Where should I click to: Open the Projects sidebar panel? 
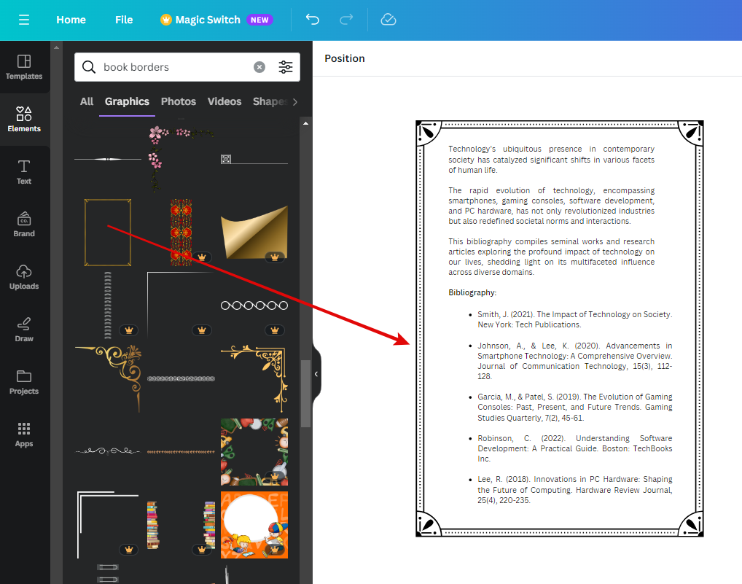(x=24, y=382)
